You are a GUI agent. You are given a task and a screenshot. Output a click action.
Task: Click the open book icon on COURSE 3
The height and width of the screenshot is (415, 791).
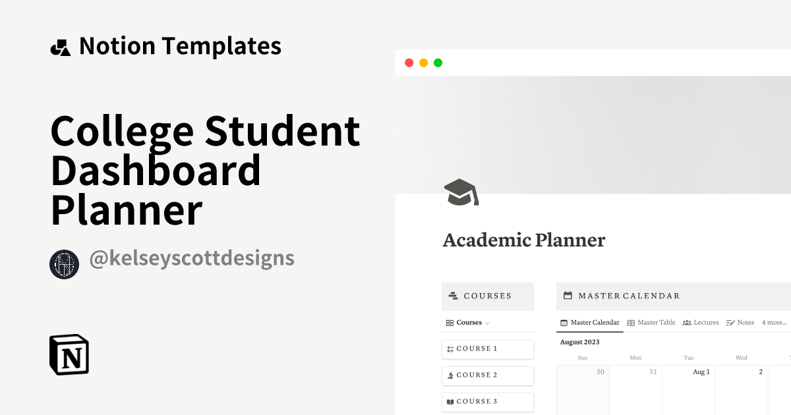451,402
